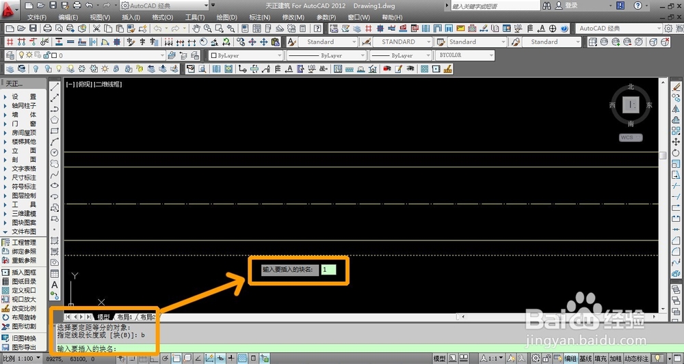Screen dimensions: 684x364
Task: Save the drawing using the floppy icon
Action: tap(33, 28)
